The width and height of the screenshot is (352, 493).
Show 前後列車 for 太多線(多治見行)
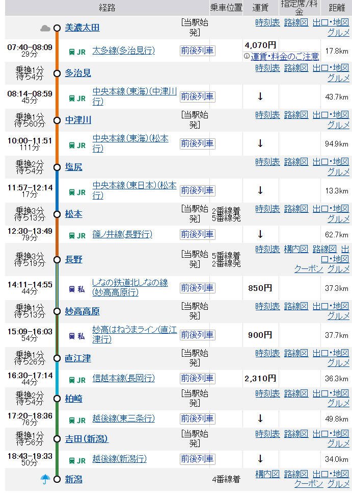[x=197, y=51]
